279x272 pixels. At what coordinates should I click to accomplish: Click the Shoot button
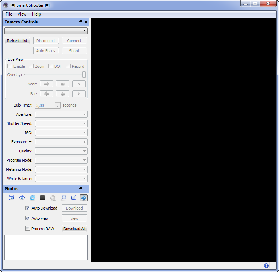[74, 51]
